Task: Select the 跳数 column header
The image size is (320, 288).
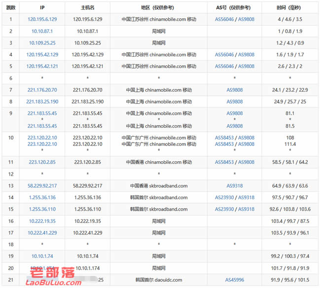Action: 11,8
